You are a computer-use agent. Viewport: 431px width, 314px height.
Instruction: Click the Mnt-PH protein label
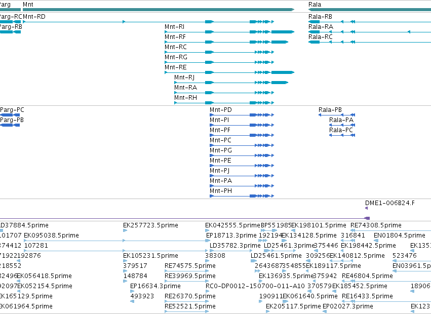221,191
